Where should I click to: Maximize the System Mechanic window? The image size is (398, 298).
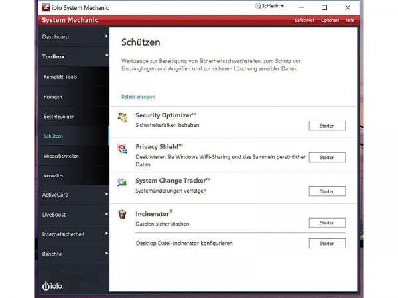coord(324,7)
